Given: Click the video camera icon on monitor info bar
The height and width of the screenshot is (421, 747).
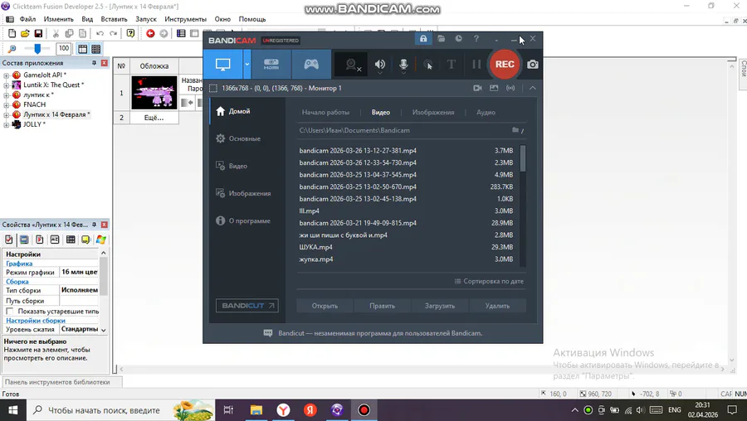Looking at the screenshot, I should [477, 88].
